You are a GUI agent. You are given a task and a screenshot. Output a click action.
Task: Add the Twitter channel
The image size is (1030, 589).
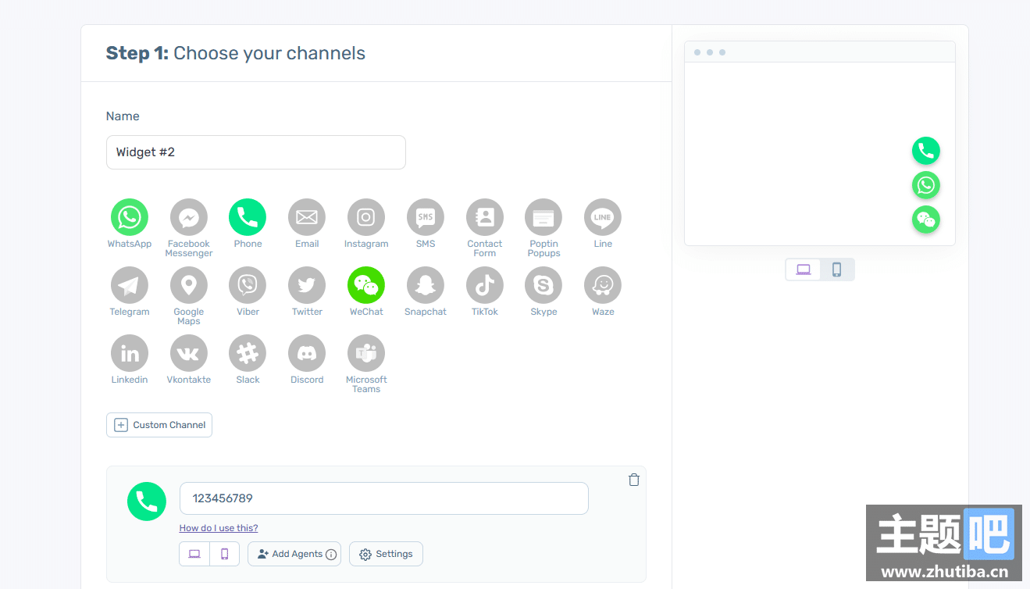(307, 285)
